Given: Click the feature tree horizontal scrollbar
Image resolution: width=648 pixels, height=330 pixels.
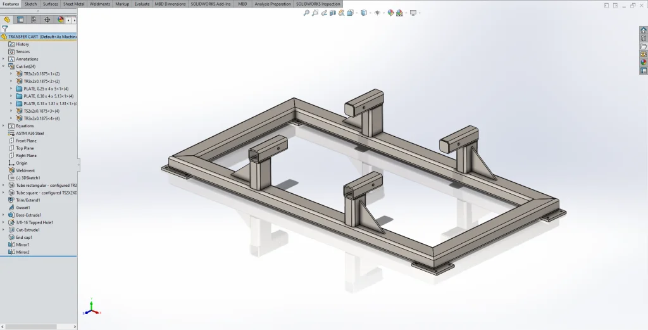Looking at the screenshot, I should tap(31, 327).
